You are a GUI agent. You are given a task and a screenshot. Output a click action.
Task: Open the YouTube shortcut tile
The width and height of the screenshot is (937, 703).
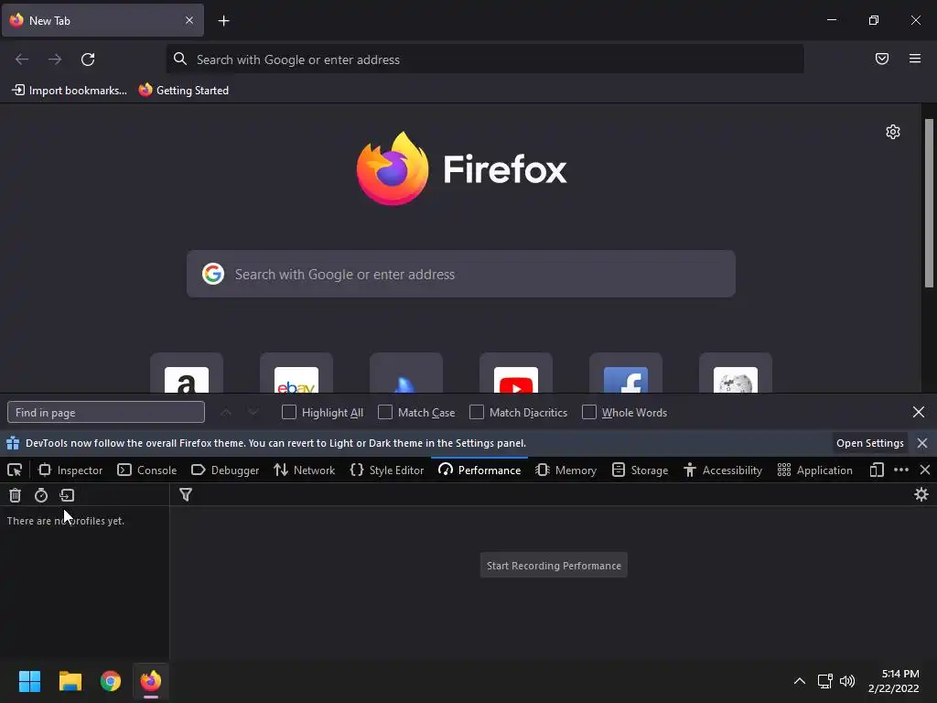click(x=516, y=373)
